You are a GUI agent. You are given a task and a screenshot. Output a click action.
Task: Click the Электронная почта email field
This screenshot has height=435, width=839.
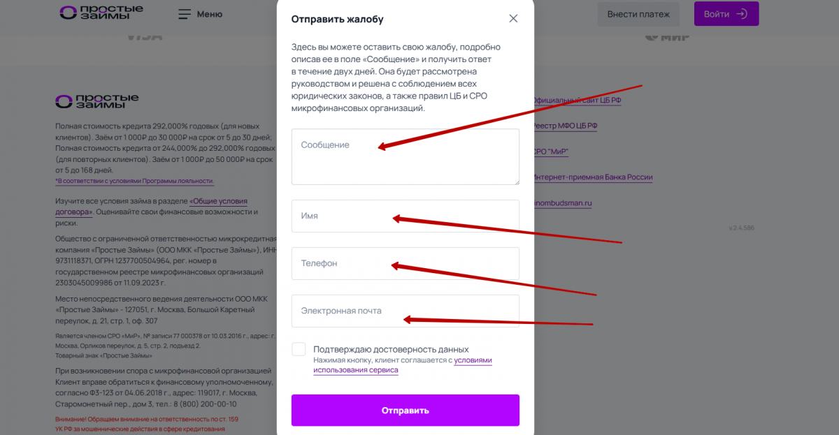click(405, 311)
